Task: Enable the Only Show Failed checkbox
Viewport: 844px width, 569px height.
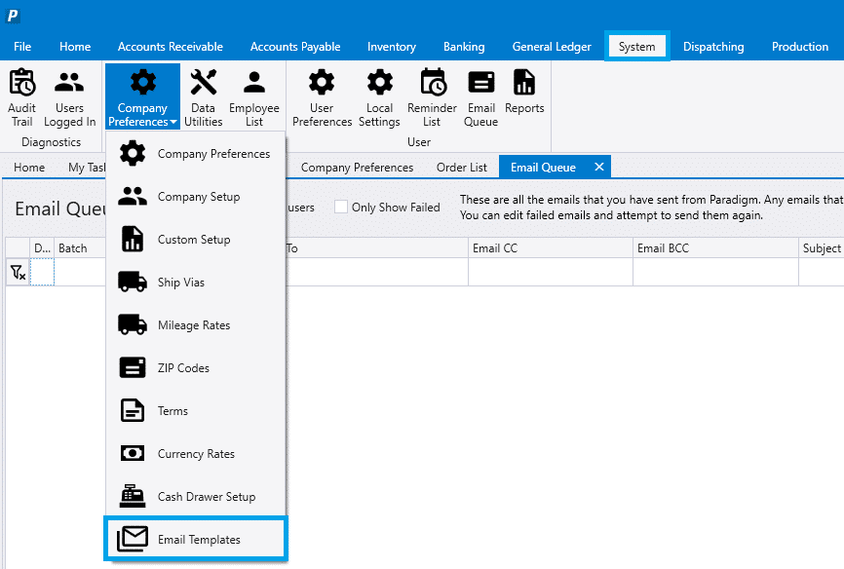Action: tap(341, 208)
